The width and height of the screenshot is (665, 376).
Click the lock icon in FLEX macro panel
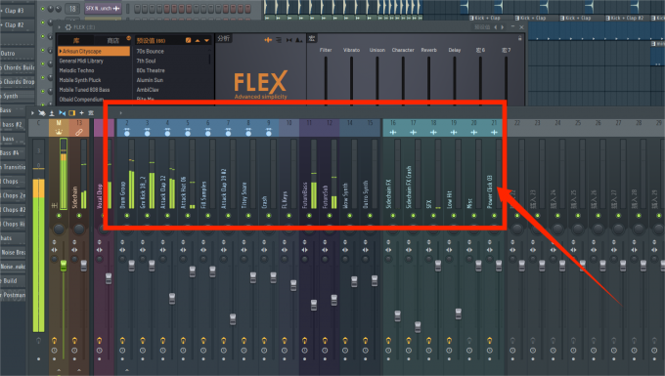[x=519, y=38]
